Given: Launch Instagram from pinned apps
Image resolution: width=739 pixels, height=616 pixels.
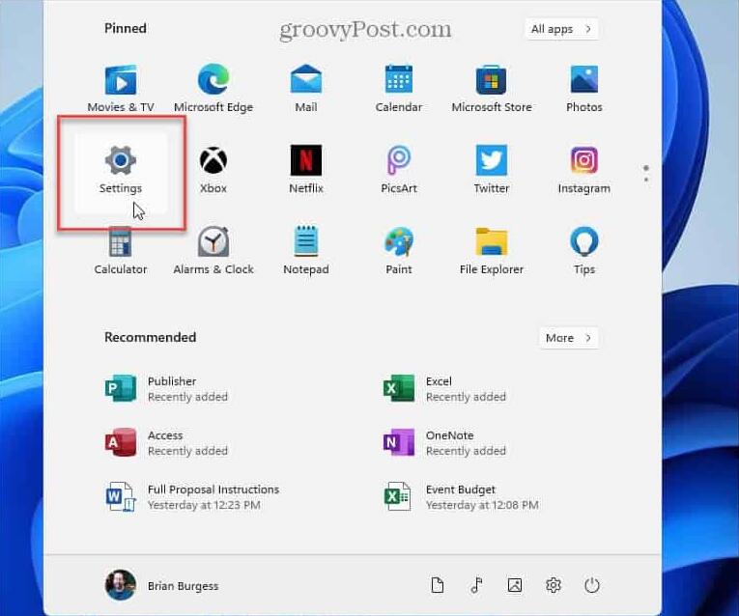Looking at the screenshot, I should pos(583,168).
